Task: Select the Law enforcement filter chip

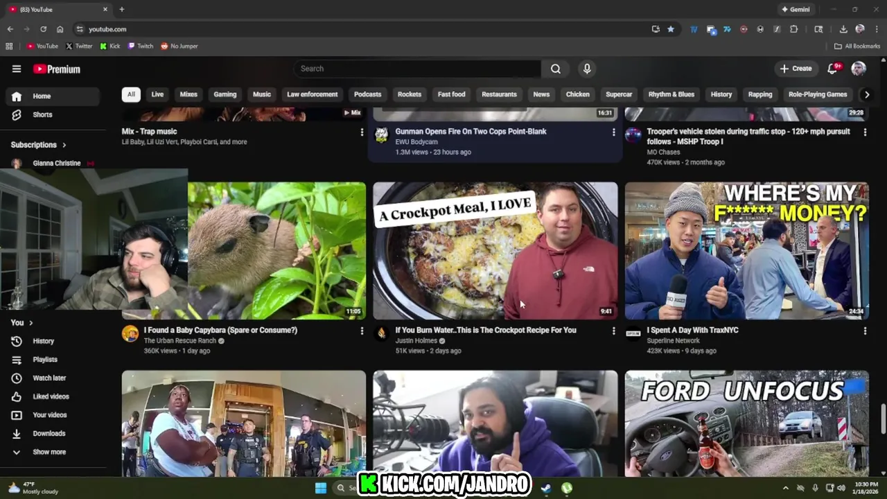Action: tap(313, 94)
